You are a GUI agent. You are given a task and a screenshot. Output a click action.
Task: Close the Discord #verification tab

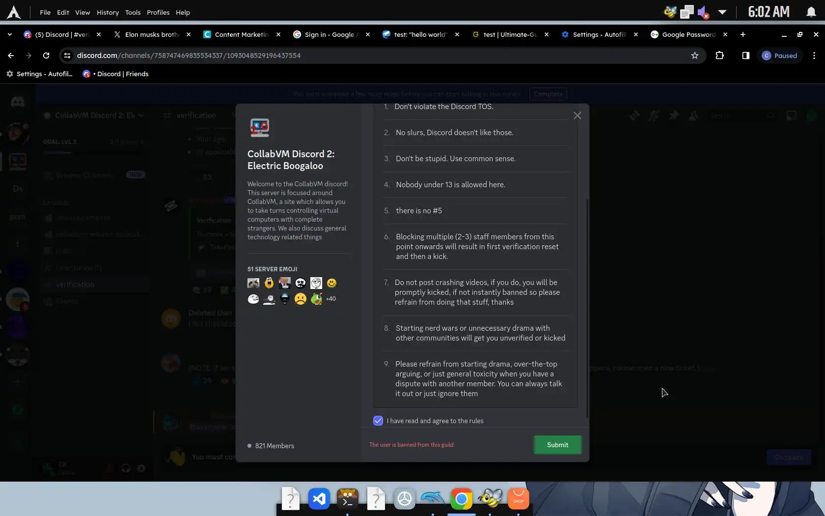click(99, 34)
